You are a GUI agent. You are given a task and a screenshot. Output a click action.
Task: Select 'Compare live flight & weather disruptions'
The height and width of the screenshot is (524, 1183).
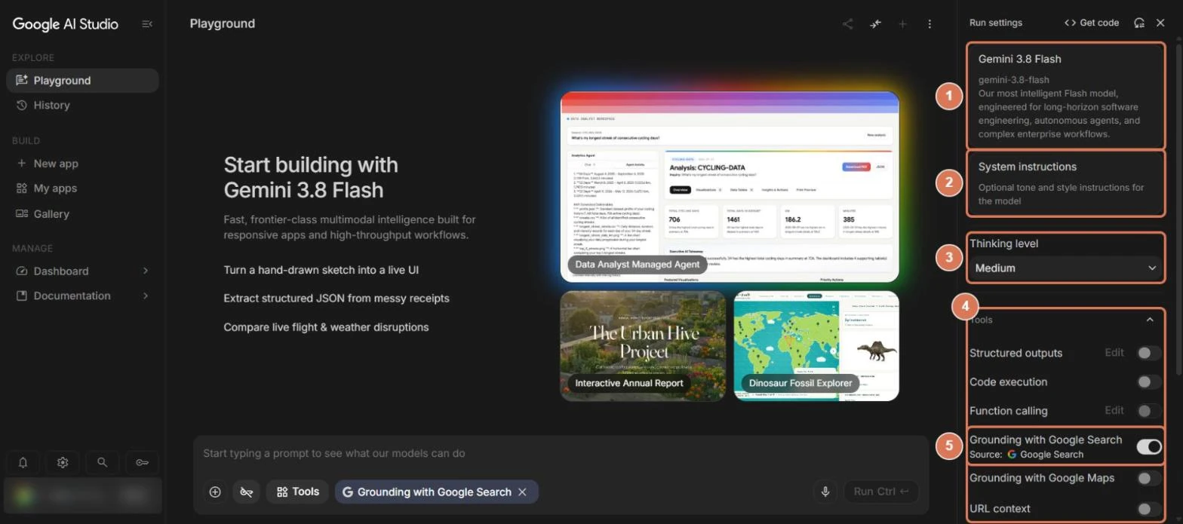(x=326, y=327)
